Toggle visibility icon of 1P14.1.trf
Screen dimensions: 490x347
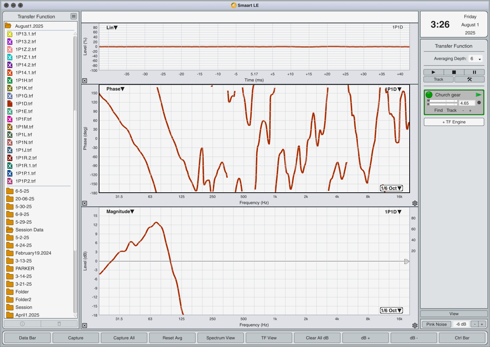(10, 73)
